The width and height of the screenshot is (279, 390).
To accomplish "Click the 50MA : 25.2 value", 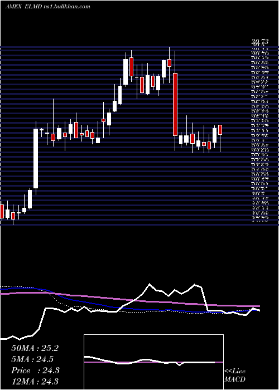I will point(35,348).
